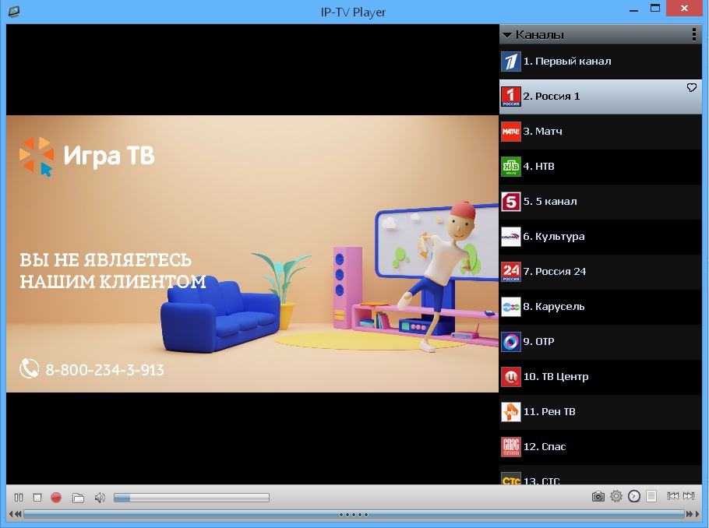Toggle the channel list panel icon
709x528 pixels.
point(651,496)
